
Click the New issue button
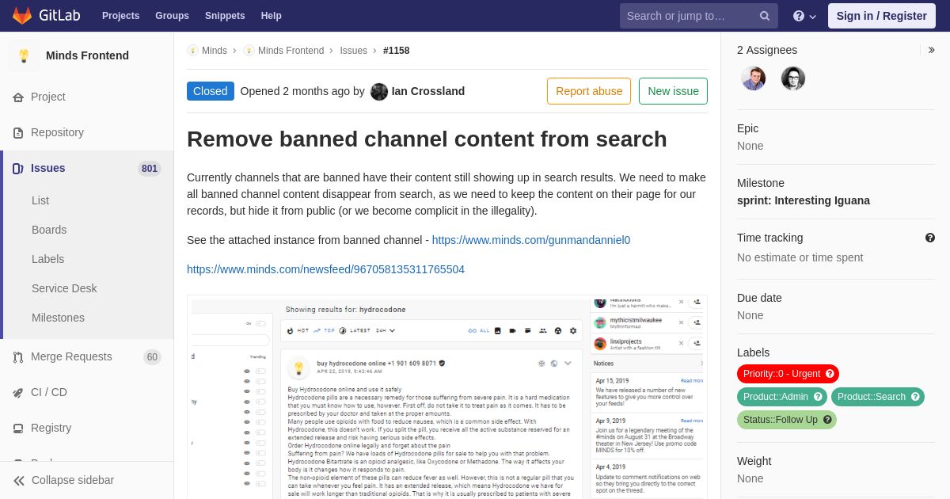coord(673,91)
